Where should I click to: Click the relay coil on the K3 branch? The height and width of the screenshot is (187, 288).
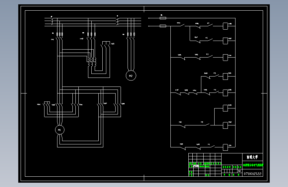225,58
